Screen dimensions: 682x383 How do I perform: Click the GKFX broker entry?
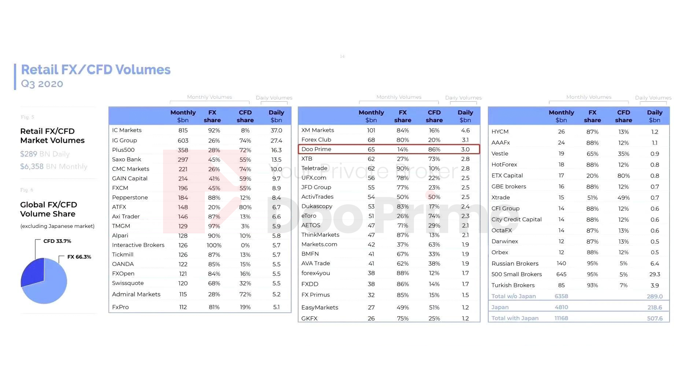point(309,318)
